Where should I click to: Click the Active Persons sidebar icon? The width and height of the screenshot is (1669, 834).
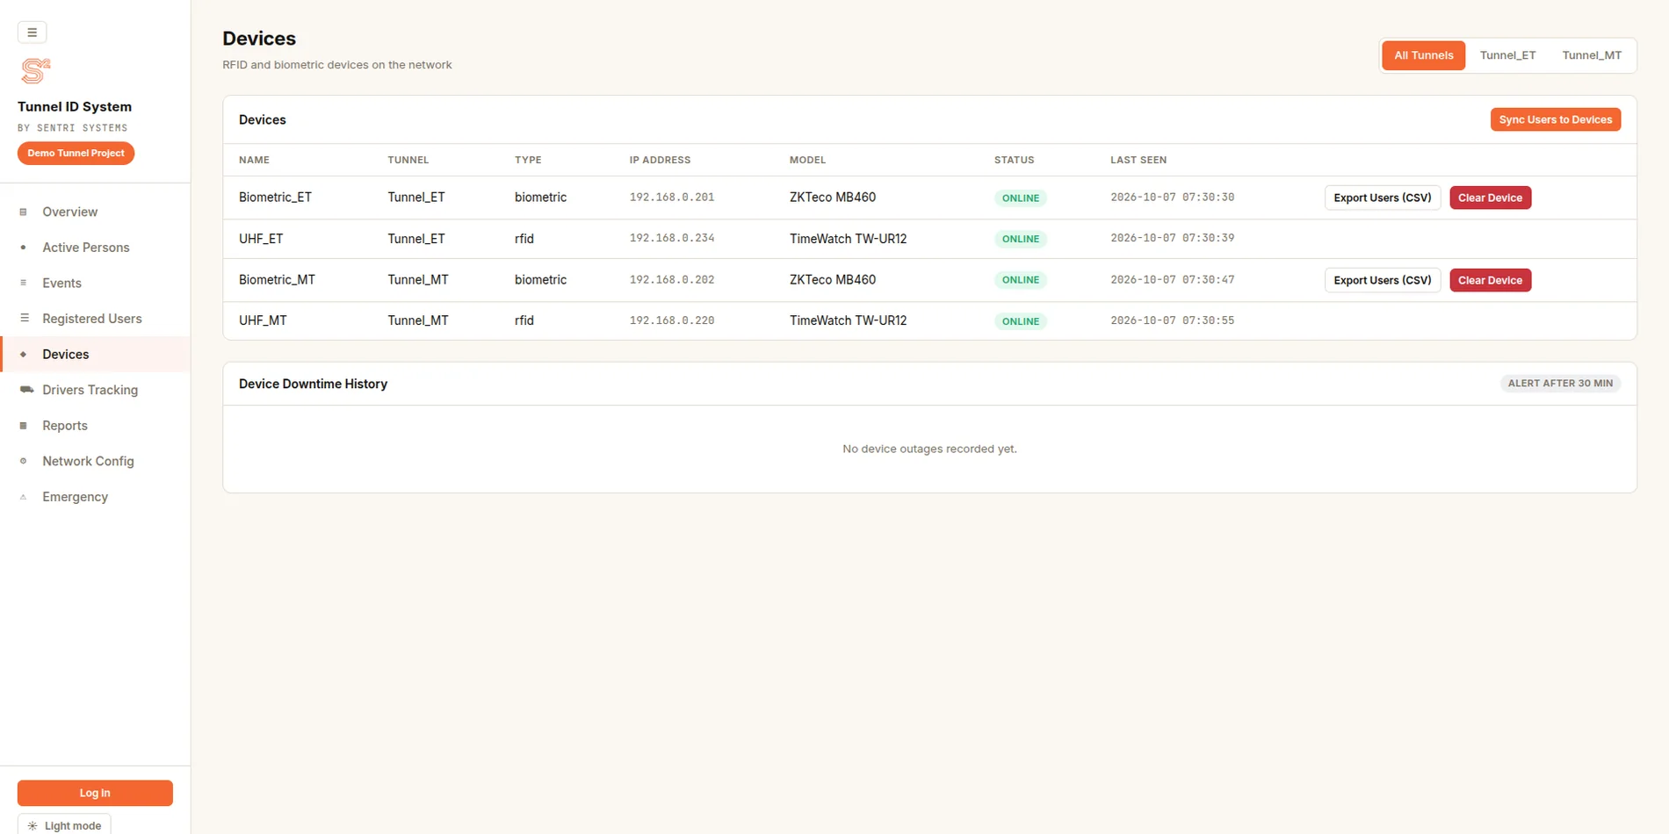24,248
